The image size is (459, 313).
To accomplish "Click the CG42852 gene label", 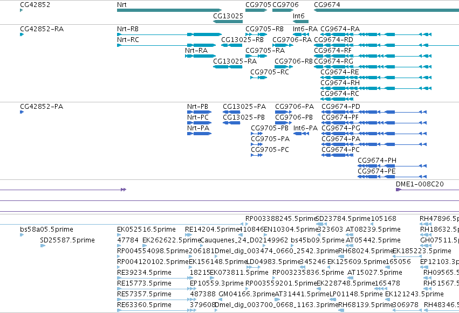I will coord(35,5).
